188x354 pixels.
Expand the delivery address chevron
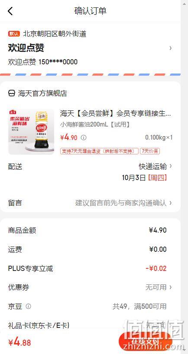[x=171, y=48]
